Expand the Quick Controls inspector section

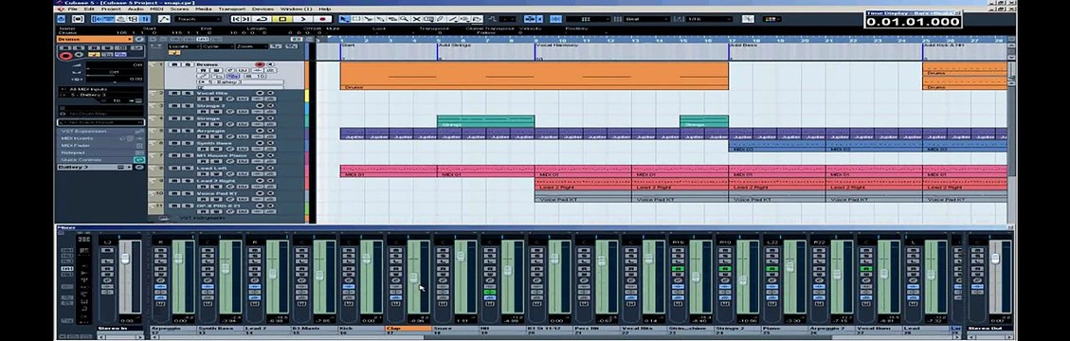[x=101, y=159]
